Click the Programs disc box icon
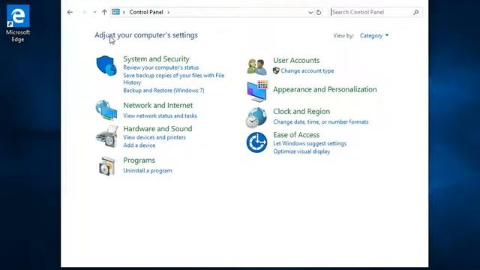Viewport: 480px width, 270px height. pos(106,166)
